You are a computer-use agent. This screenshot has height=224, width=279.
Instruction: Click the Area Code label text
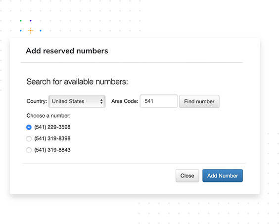[125, 101]
